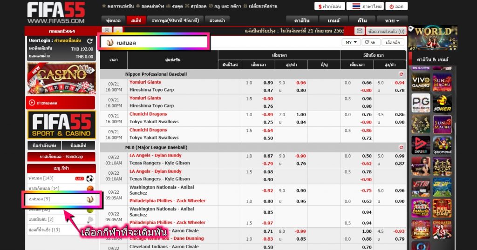The image size is (477, 250).
Task: Open the DaMacao Club gaming tile
Action: [x=421, y=208]
